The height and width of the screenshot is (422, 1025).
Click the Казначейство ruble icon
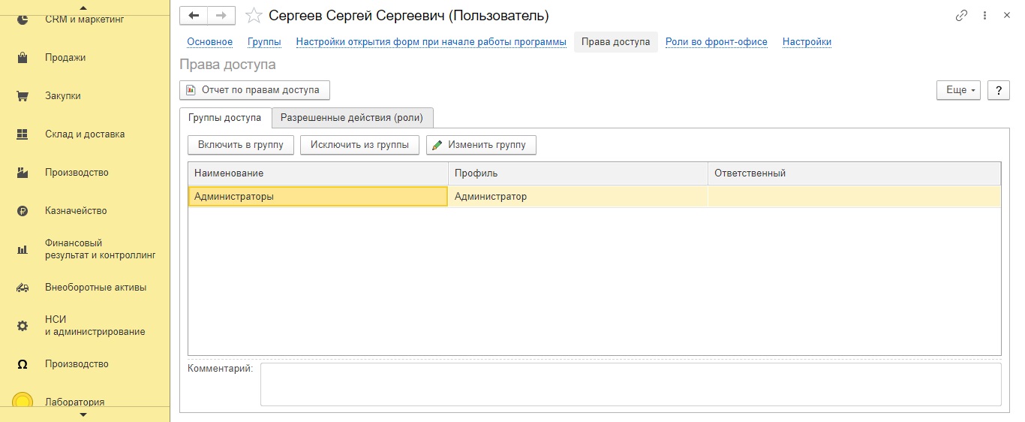(23, 211)
